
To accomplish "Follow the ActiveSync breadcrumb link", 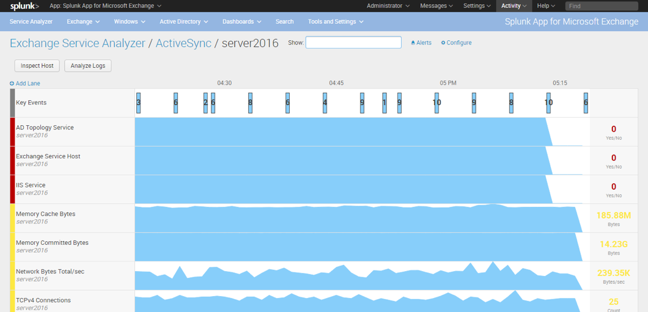I will pyautogui.click(x=183, y=43).
